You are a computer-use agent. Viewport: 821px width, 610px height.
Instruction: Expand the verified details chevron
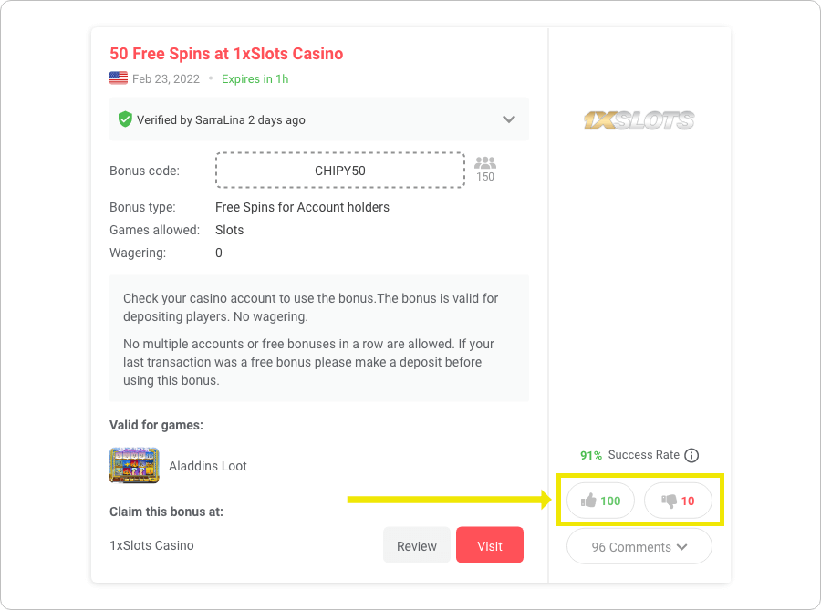509,119
